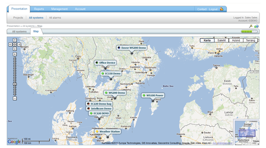Open the Management main tab

[59, 9]
